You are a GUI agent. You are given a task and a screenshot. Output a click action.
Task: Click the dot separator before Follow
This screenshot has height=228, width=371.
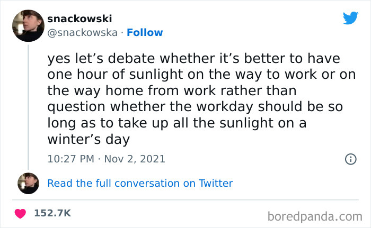click(x=121, y=32)
